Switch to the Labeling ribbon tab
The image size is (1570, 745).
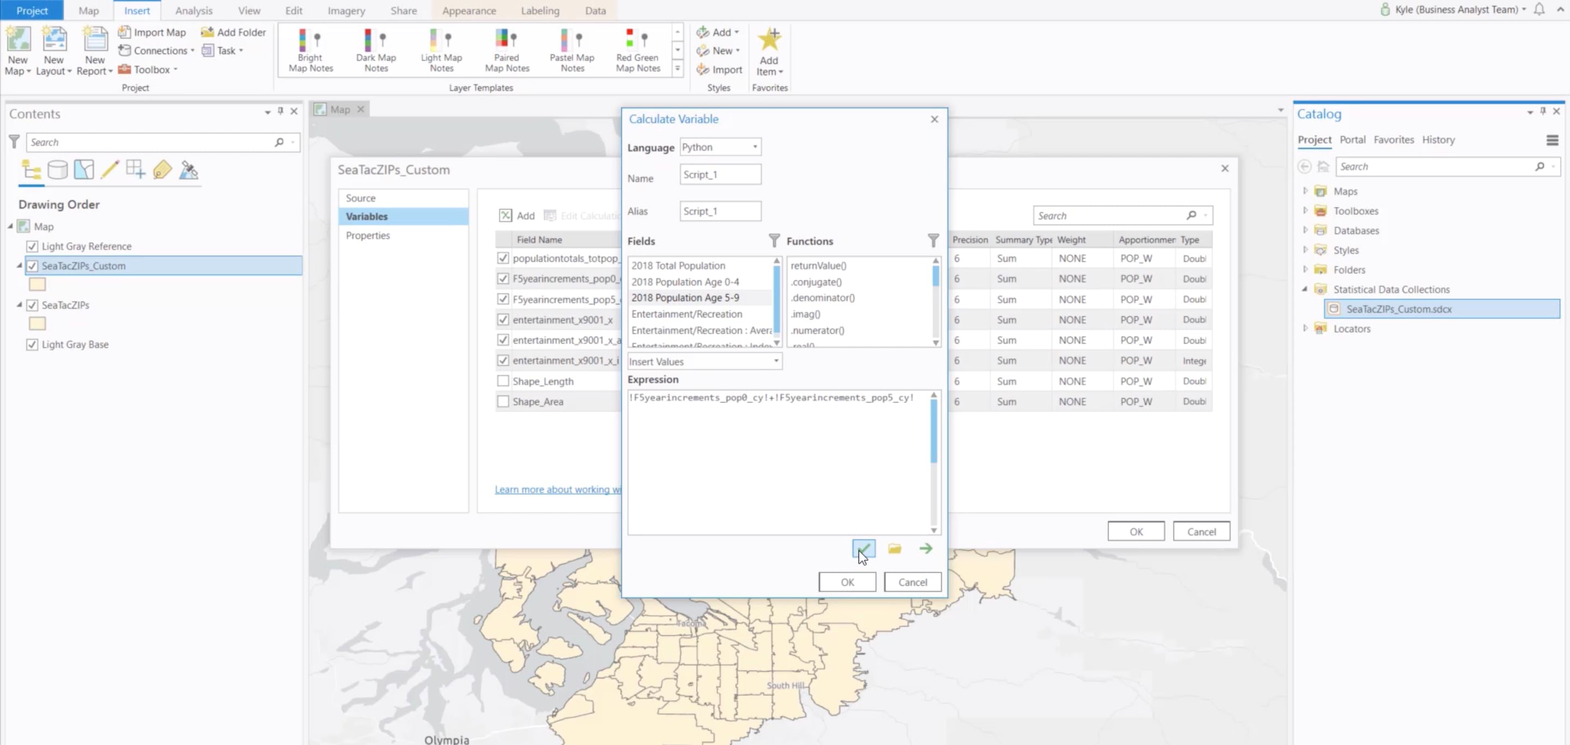[540, 10]
